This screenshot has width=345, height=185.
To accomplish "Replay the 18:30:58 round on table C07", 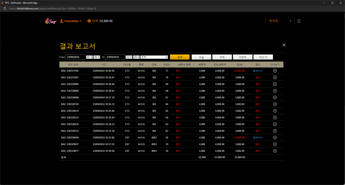I will click(275, 151).
